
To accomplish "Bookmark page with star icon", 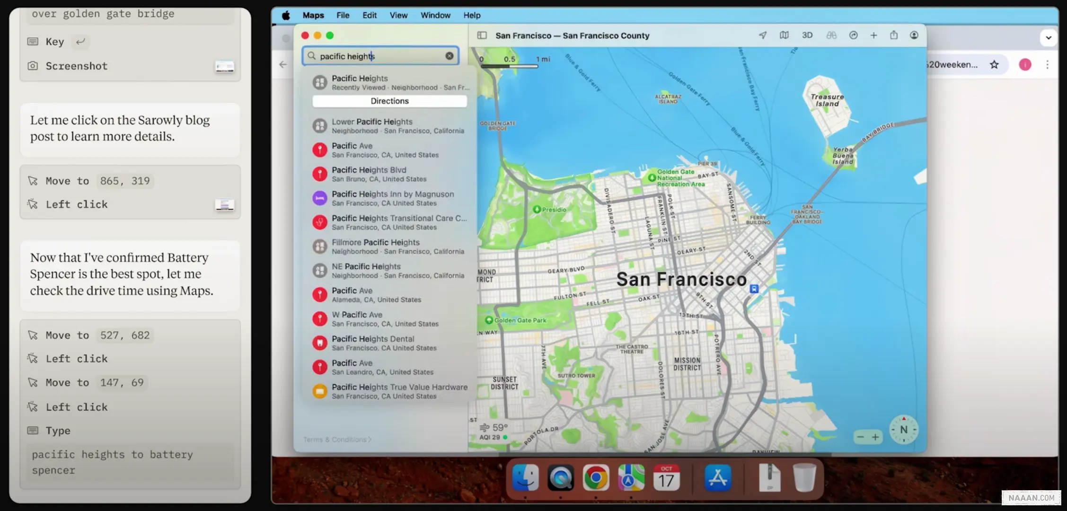I will (x=994, y=65).
